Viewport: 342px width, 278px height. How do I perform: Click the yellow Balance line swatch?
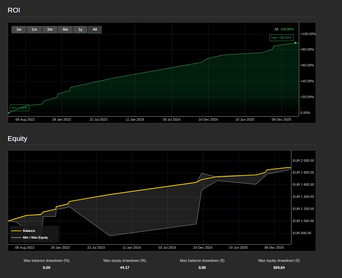pyautogui.click(x=16, y=231)
